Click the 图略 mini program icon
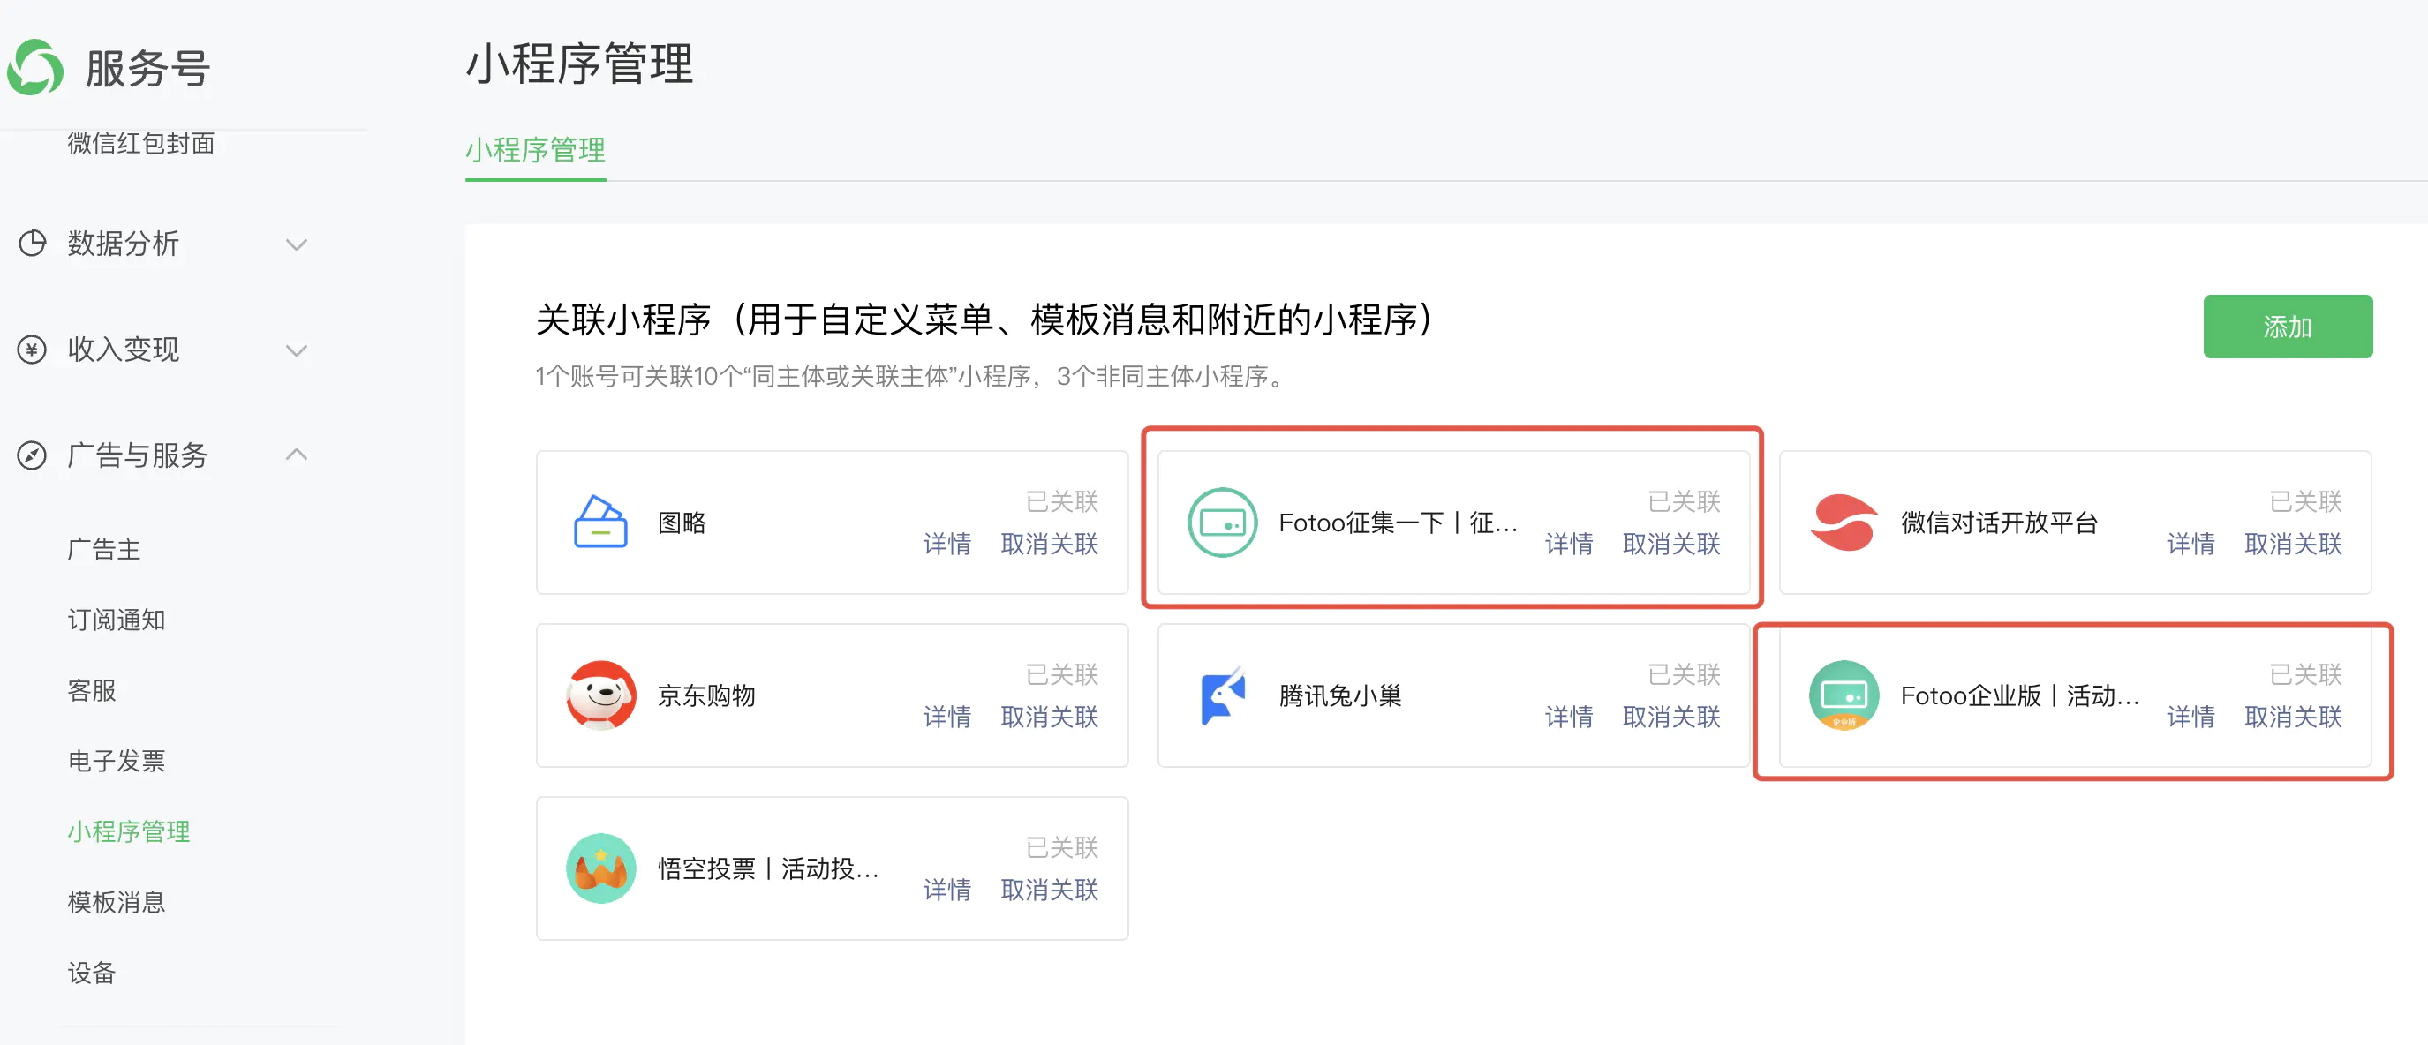2428x1045 pixels. tap(600, 522)
